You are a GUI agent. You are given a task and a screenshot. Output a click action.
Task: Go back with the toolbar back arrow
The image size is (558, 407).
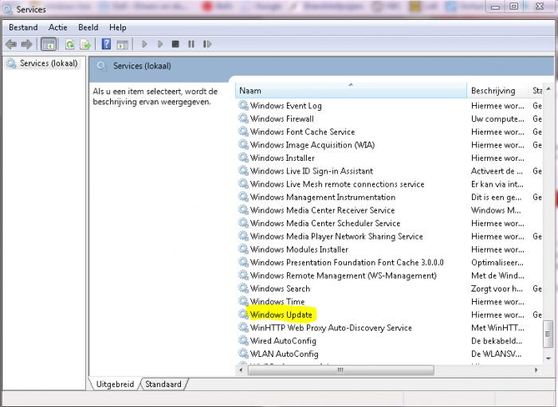pyautogui.click(x=11, y=44)
